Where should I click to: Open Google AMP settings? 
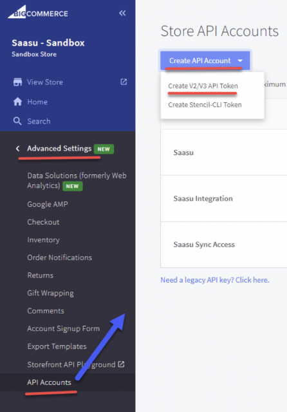[x=48, y=204]
